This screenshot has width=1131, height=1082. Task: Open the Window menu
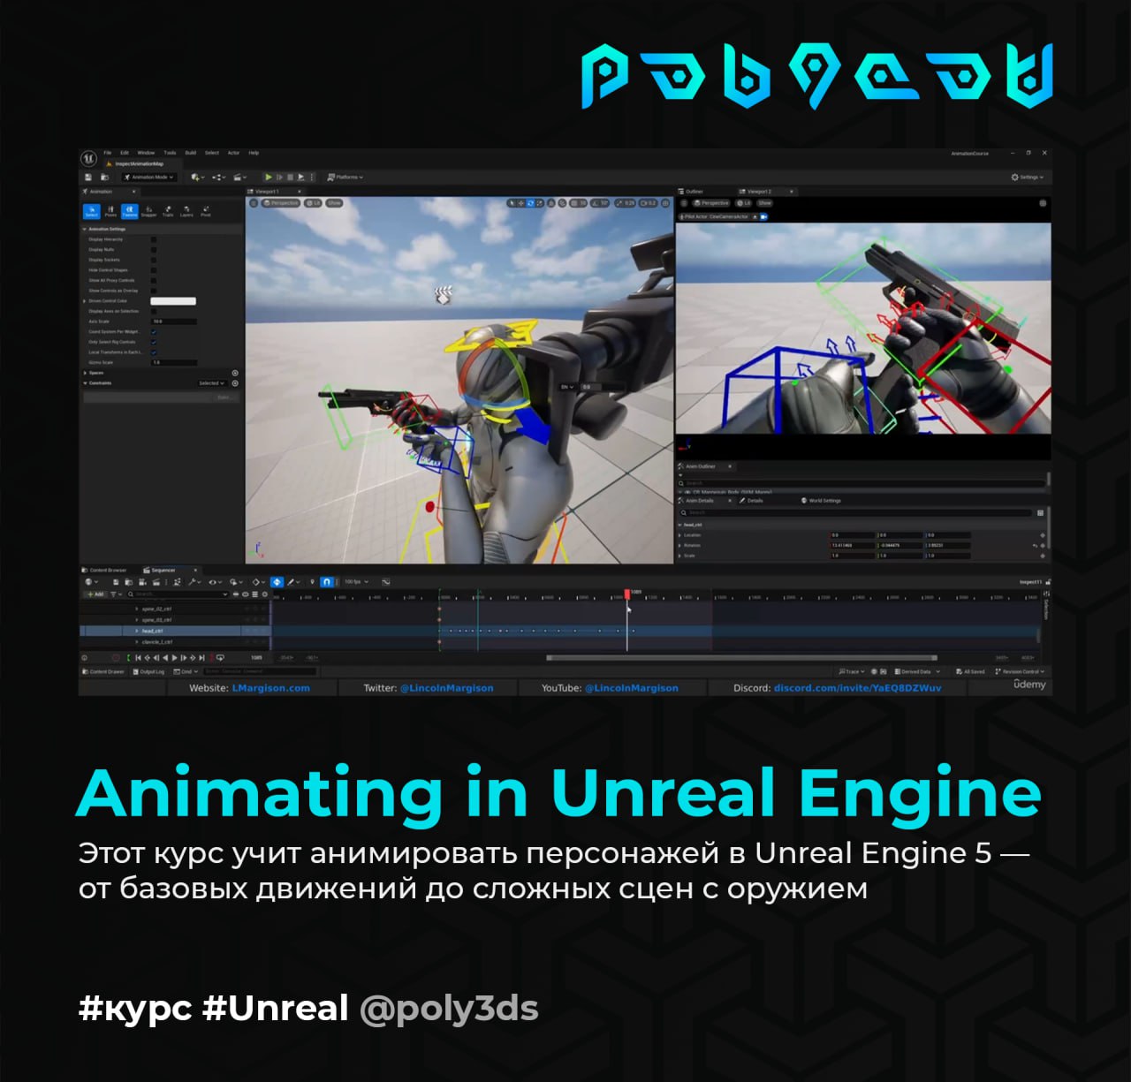click(x=146, y=153)
